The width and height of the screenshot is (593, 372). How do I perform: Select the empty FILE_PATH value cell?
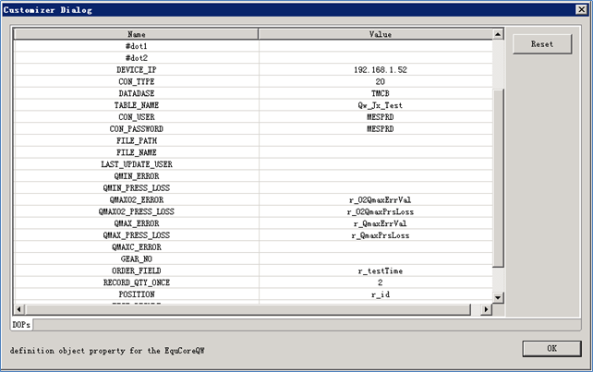tap(380, 141)
